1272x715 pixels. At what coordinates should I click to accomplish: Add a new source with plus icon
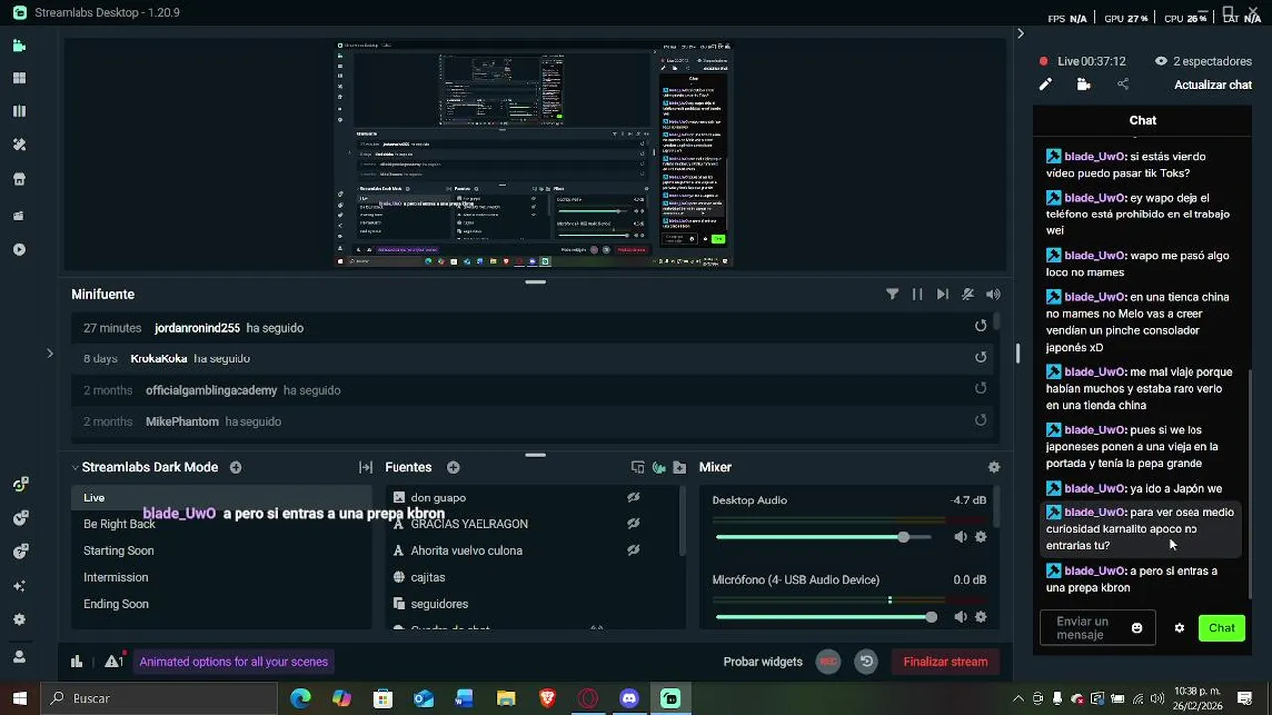tap(453, 467)
